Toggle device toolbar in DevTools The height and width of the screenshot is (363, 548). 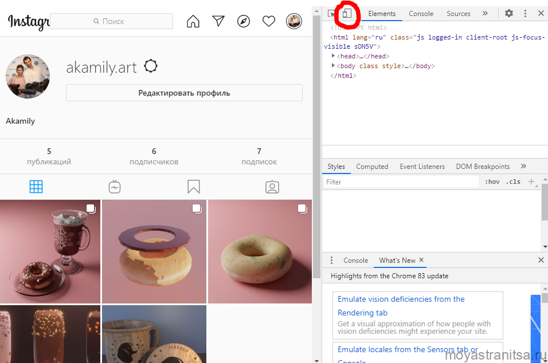(347, 14)
